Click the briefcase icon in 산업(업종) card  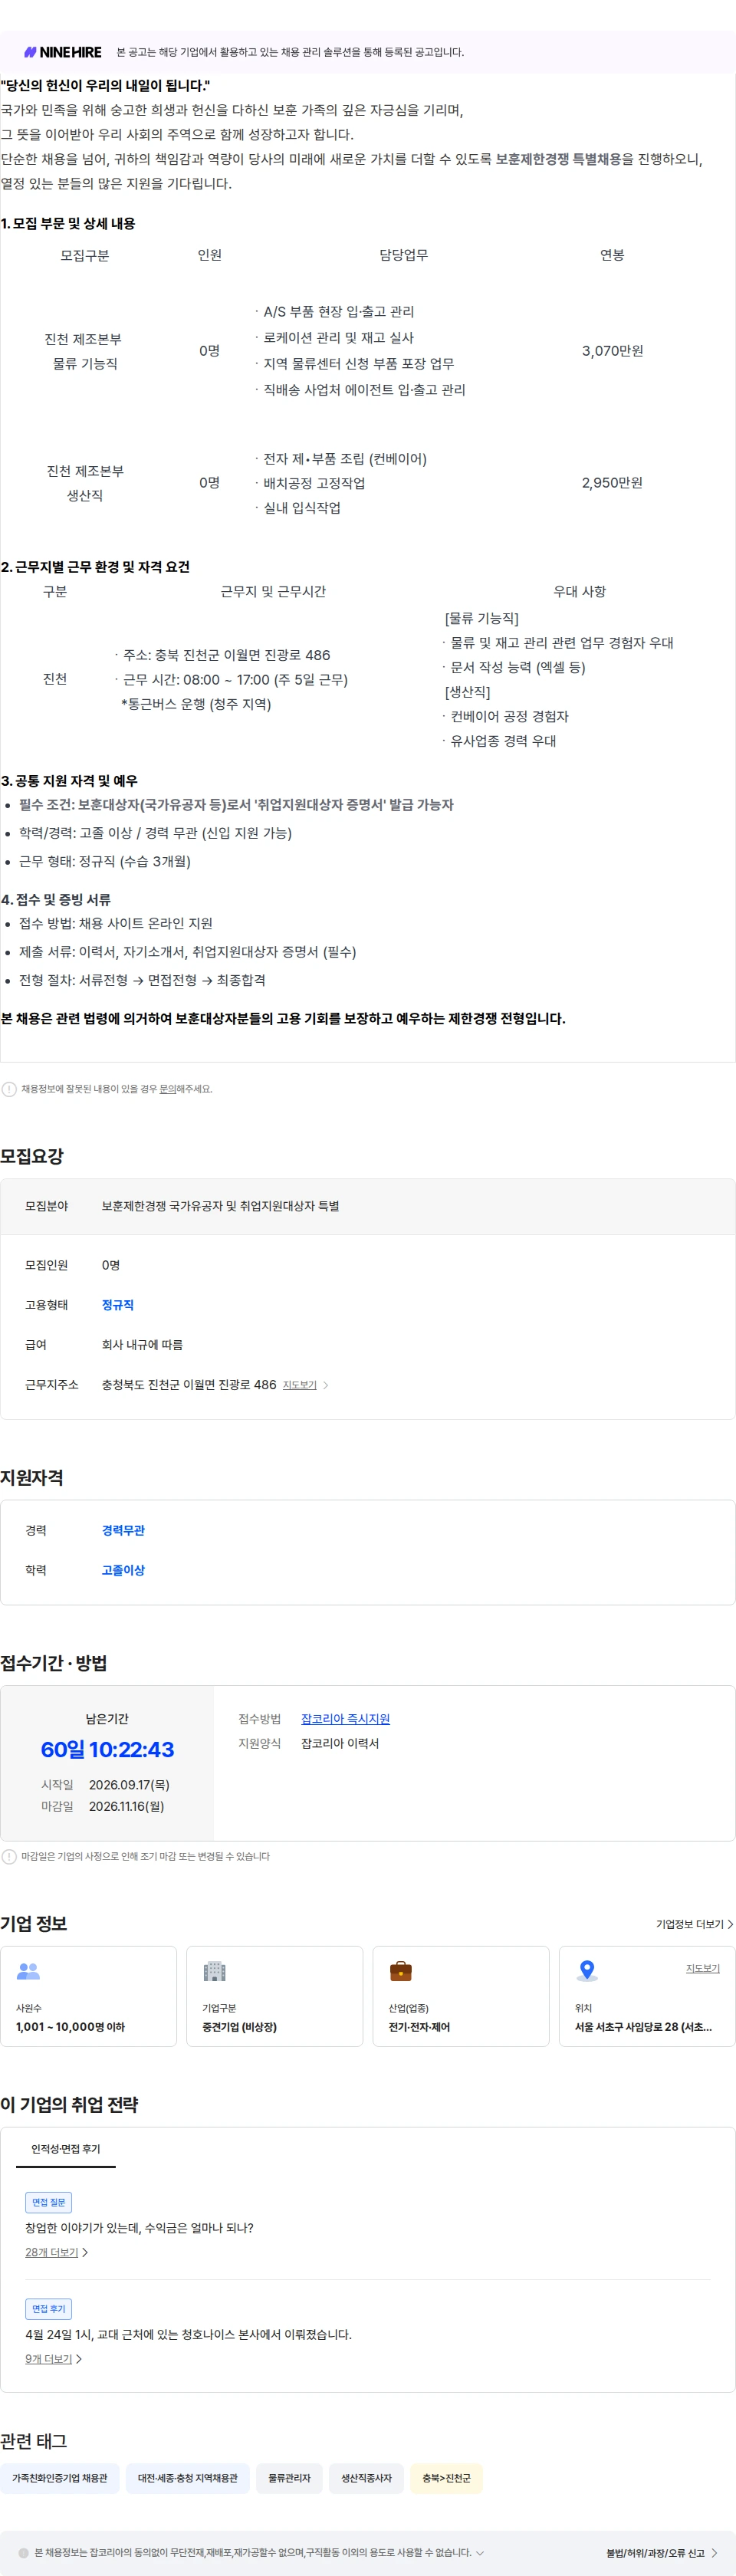tap(400, 1971)
